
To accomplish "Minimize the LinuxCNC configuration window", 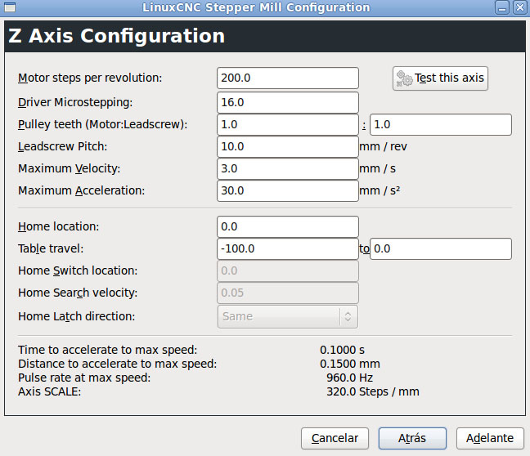I will click(502, 7).
